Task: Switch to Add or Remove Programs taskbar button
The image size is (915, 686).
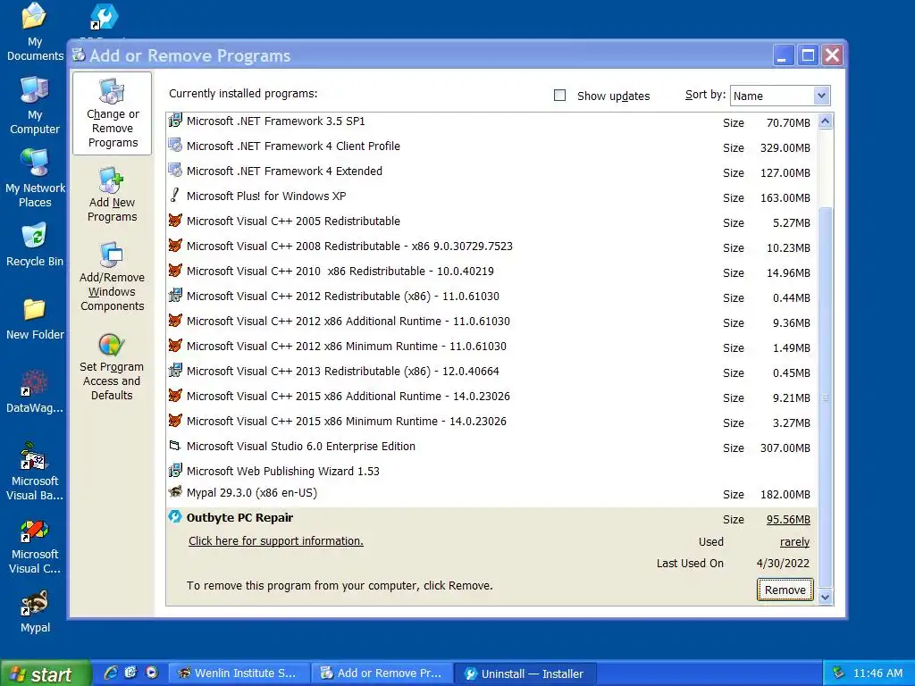Action: pos(382,673)
